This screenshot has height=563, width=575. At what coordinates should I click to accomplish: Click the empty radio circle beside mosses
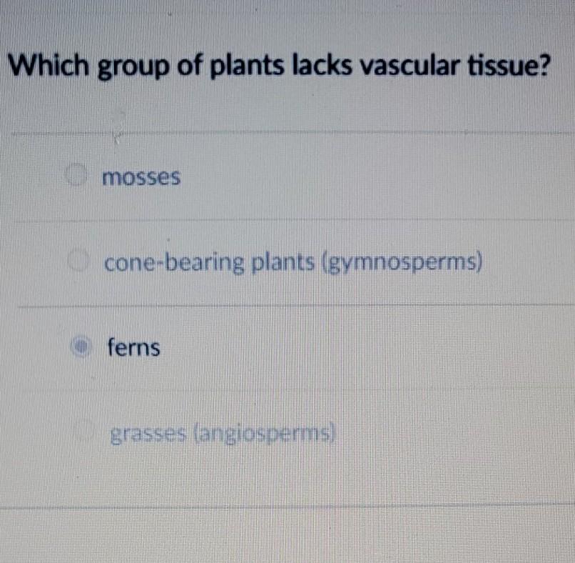coord(77,175)
